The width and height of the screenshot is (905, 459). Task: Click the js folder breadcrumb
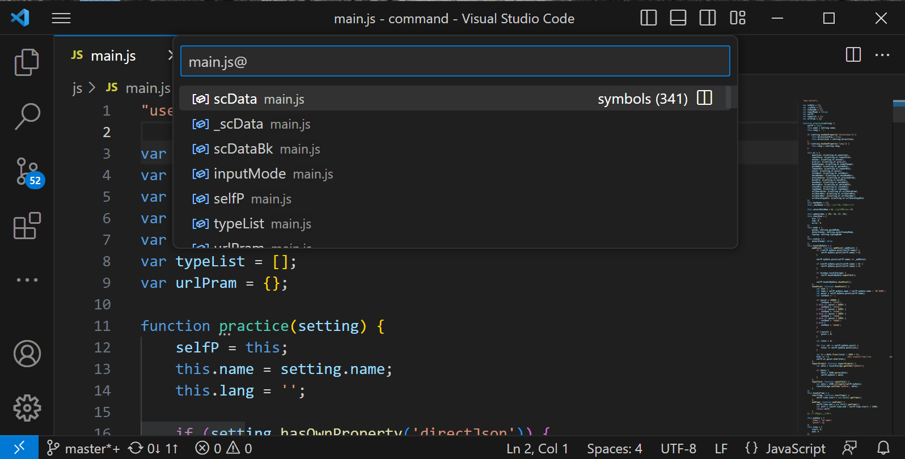coord(77,88)
